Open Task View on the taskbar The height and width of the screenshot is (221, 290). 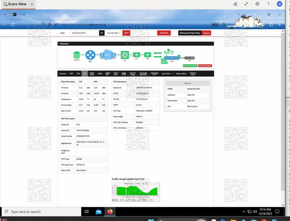[87, 212]
